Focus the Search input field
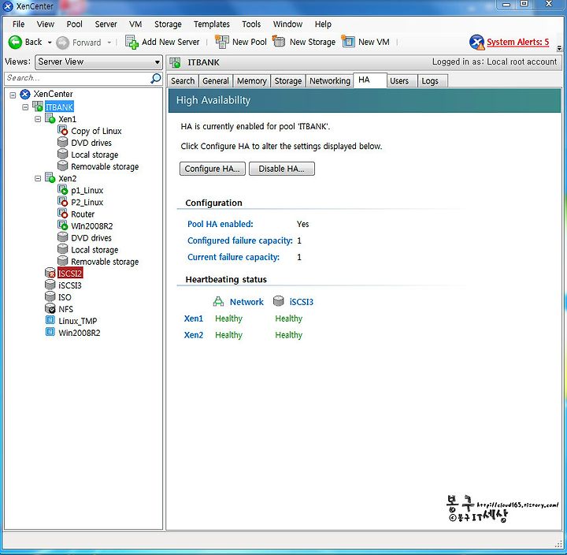Image resolution: width=567 pixels, height=555 pixels. [x=77, y=78]
